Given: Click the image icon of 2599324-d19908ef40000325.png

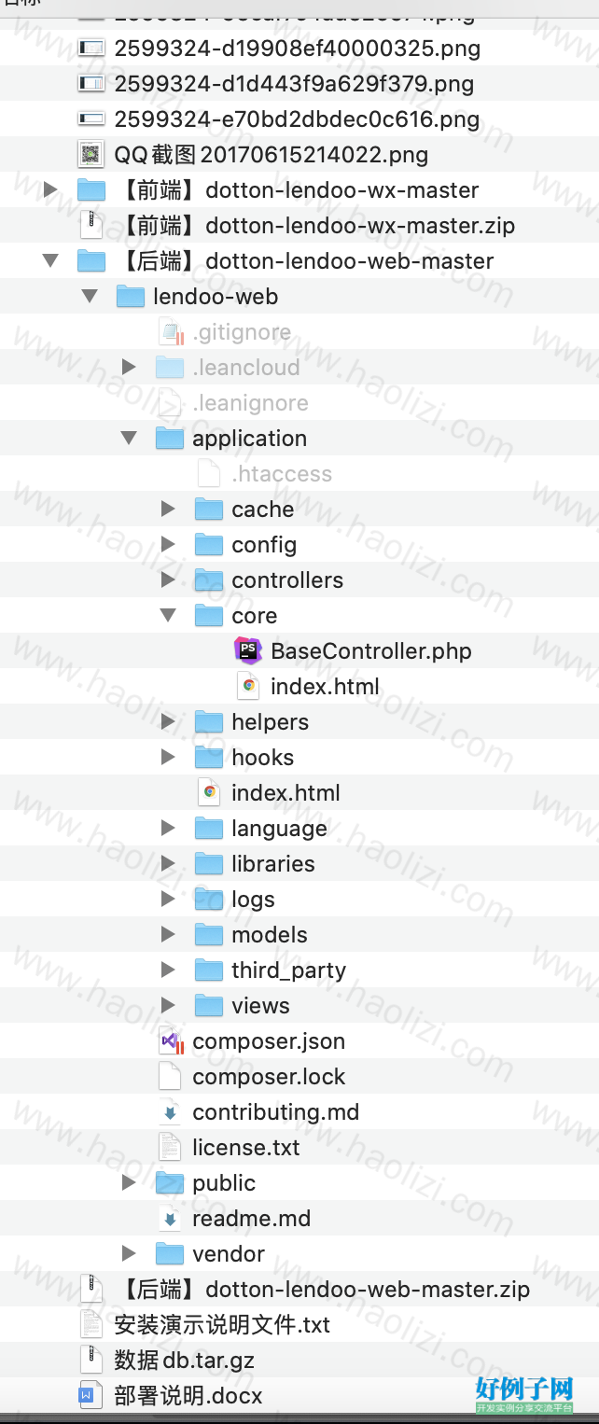Looking at the screenshot, I should pyautogui.click(x=91, y=48).
